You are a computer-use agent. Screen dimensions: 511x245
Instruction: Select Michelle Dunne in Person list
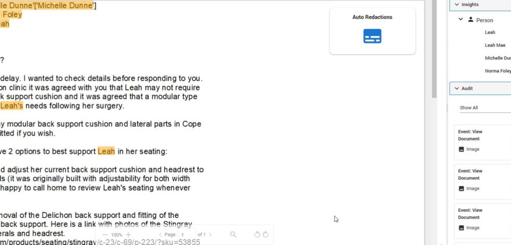click(497, 58)
